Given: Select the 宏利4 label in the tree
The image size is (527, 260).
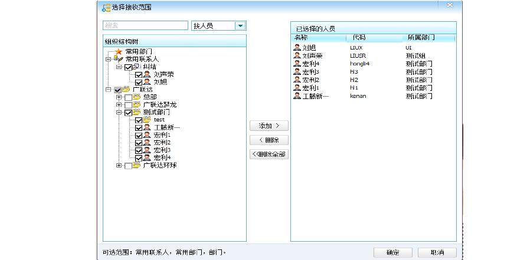Looking at the screenshot, I should click(162, 157).
